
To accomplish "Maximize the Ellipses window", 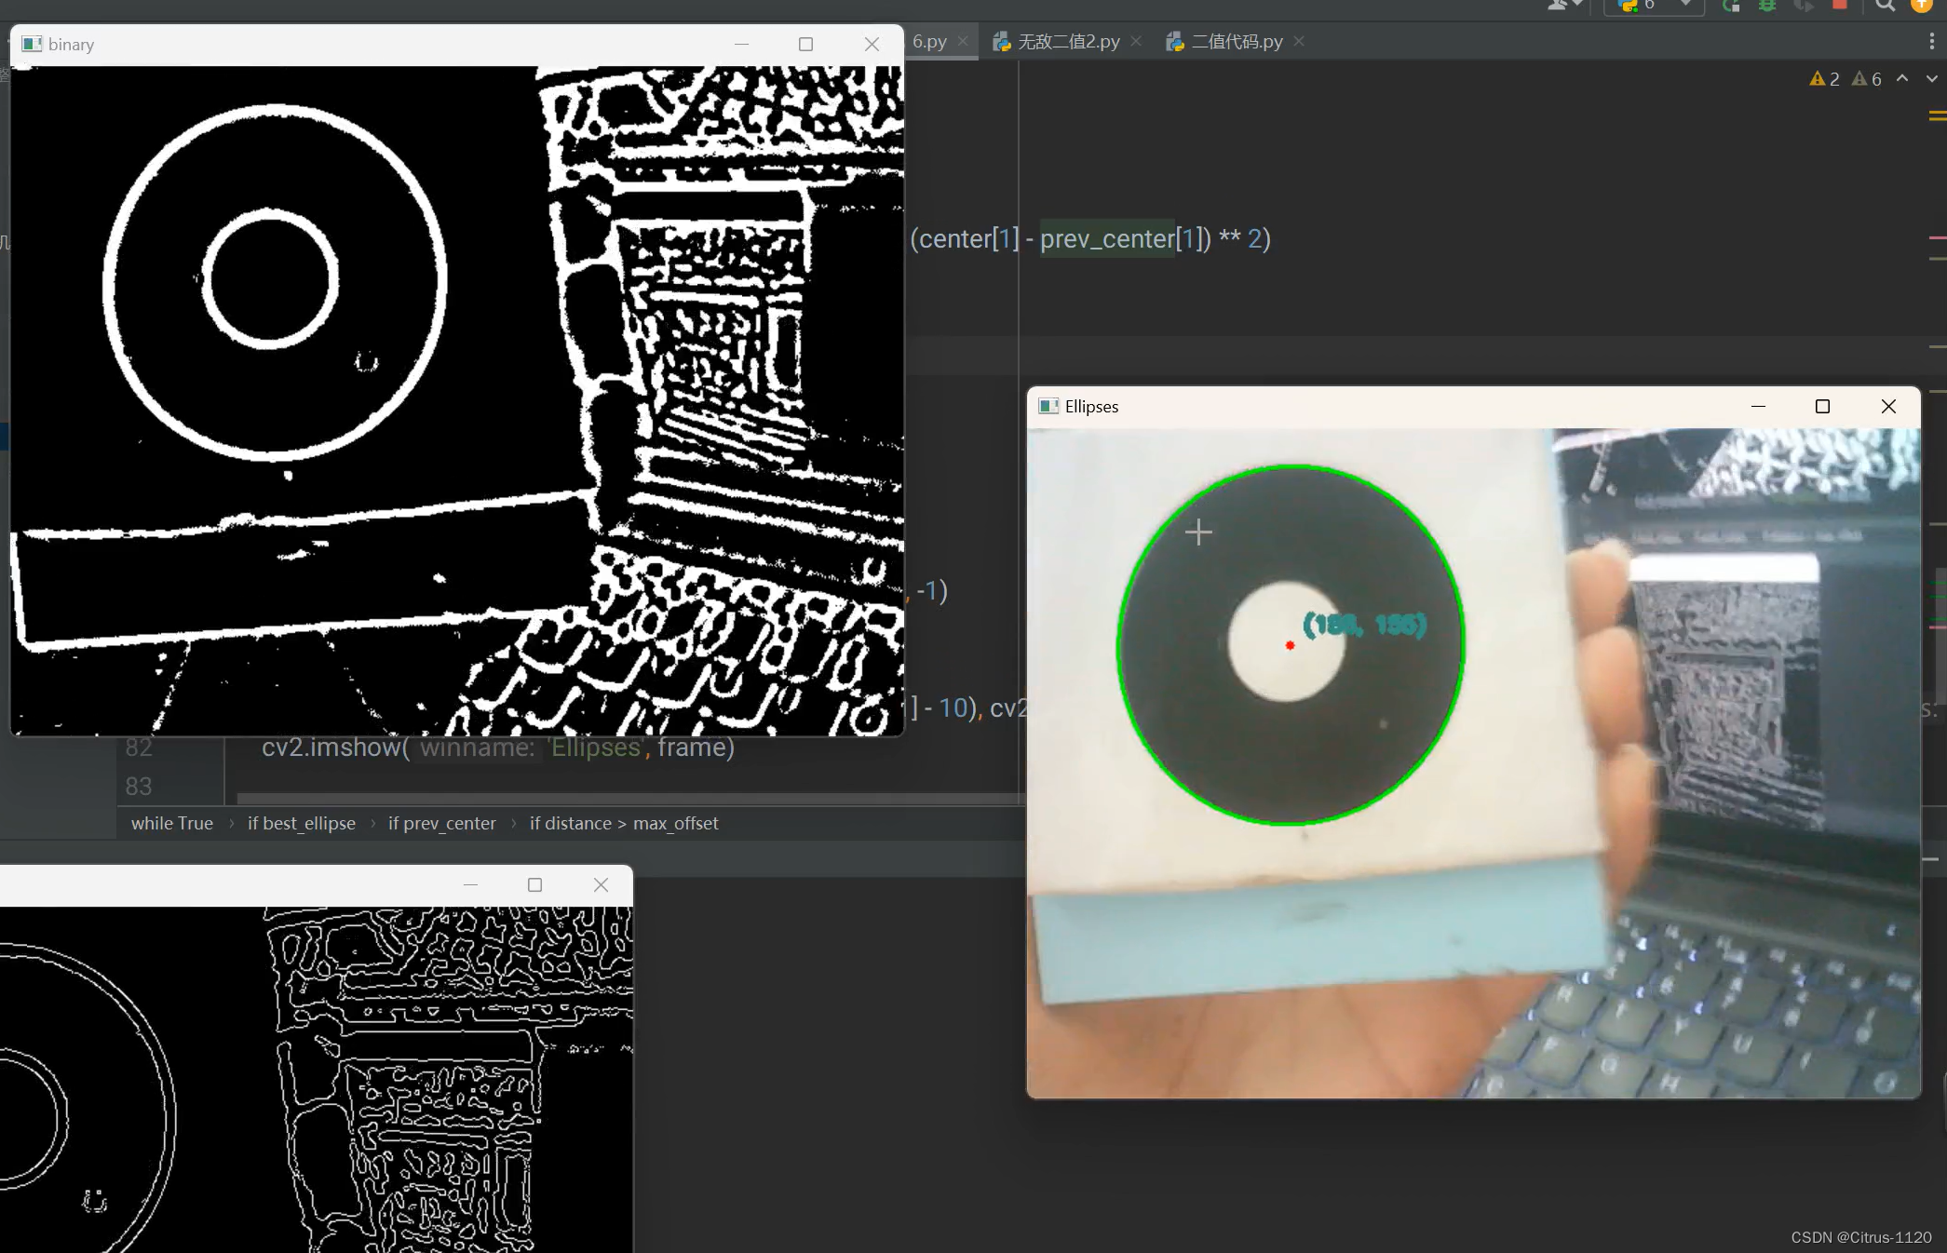I will coord(1822,407).
